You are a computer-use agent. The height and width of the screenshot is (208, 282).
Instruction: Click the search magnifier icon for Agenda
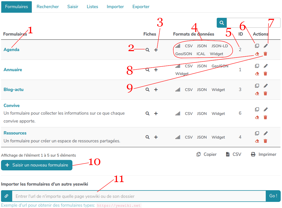pos(147,50)
